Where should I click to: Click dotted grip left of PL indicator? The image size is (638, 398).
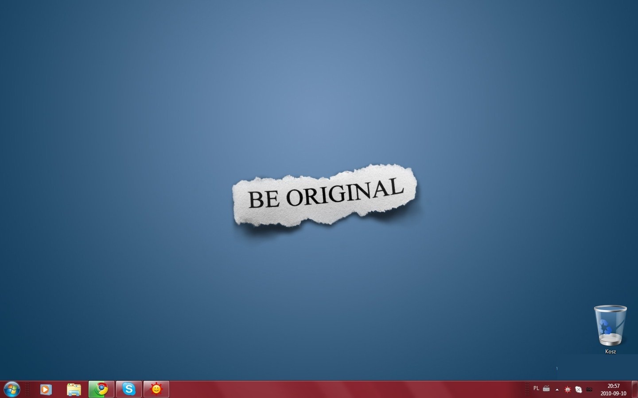pyautogui.click(x=527, y=389)
